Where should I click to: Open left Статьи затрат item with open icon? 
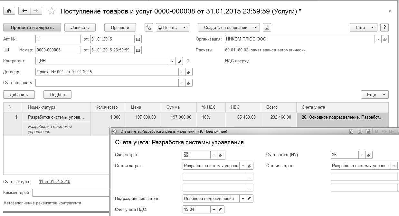click(x=250, y=166)
